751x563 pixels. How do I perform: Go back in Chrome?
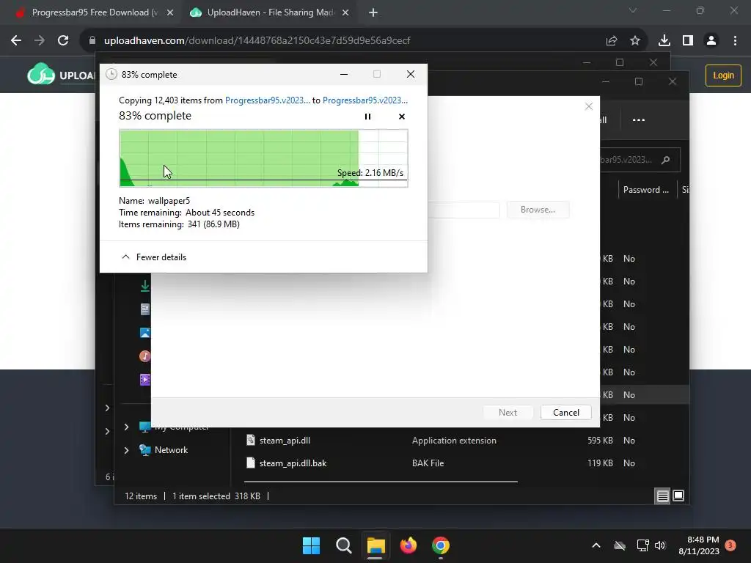point(16,41)
